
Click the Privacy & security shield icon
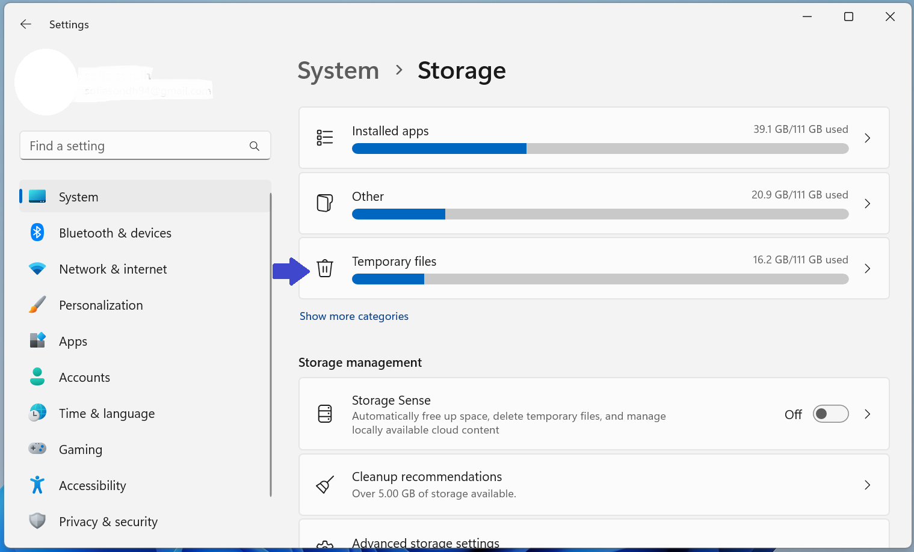[x=37, y=521]
